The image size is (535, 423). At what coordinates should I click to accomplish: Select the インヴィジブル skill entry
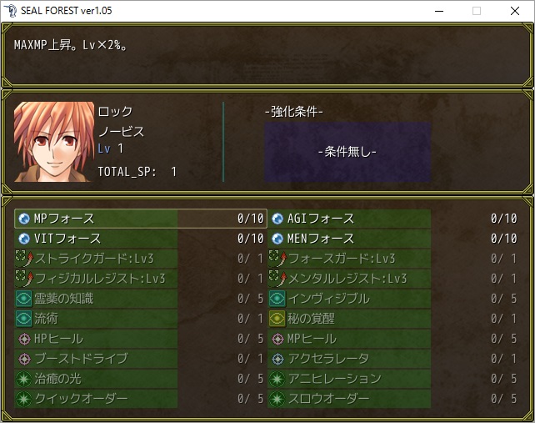393,299
